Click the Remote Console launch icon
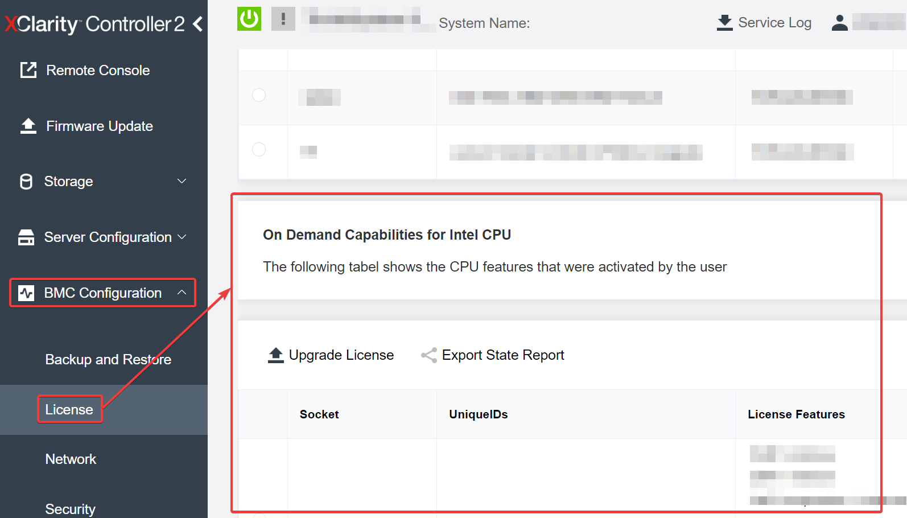This screenshot has width=907, height=518. point(28,70)
